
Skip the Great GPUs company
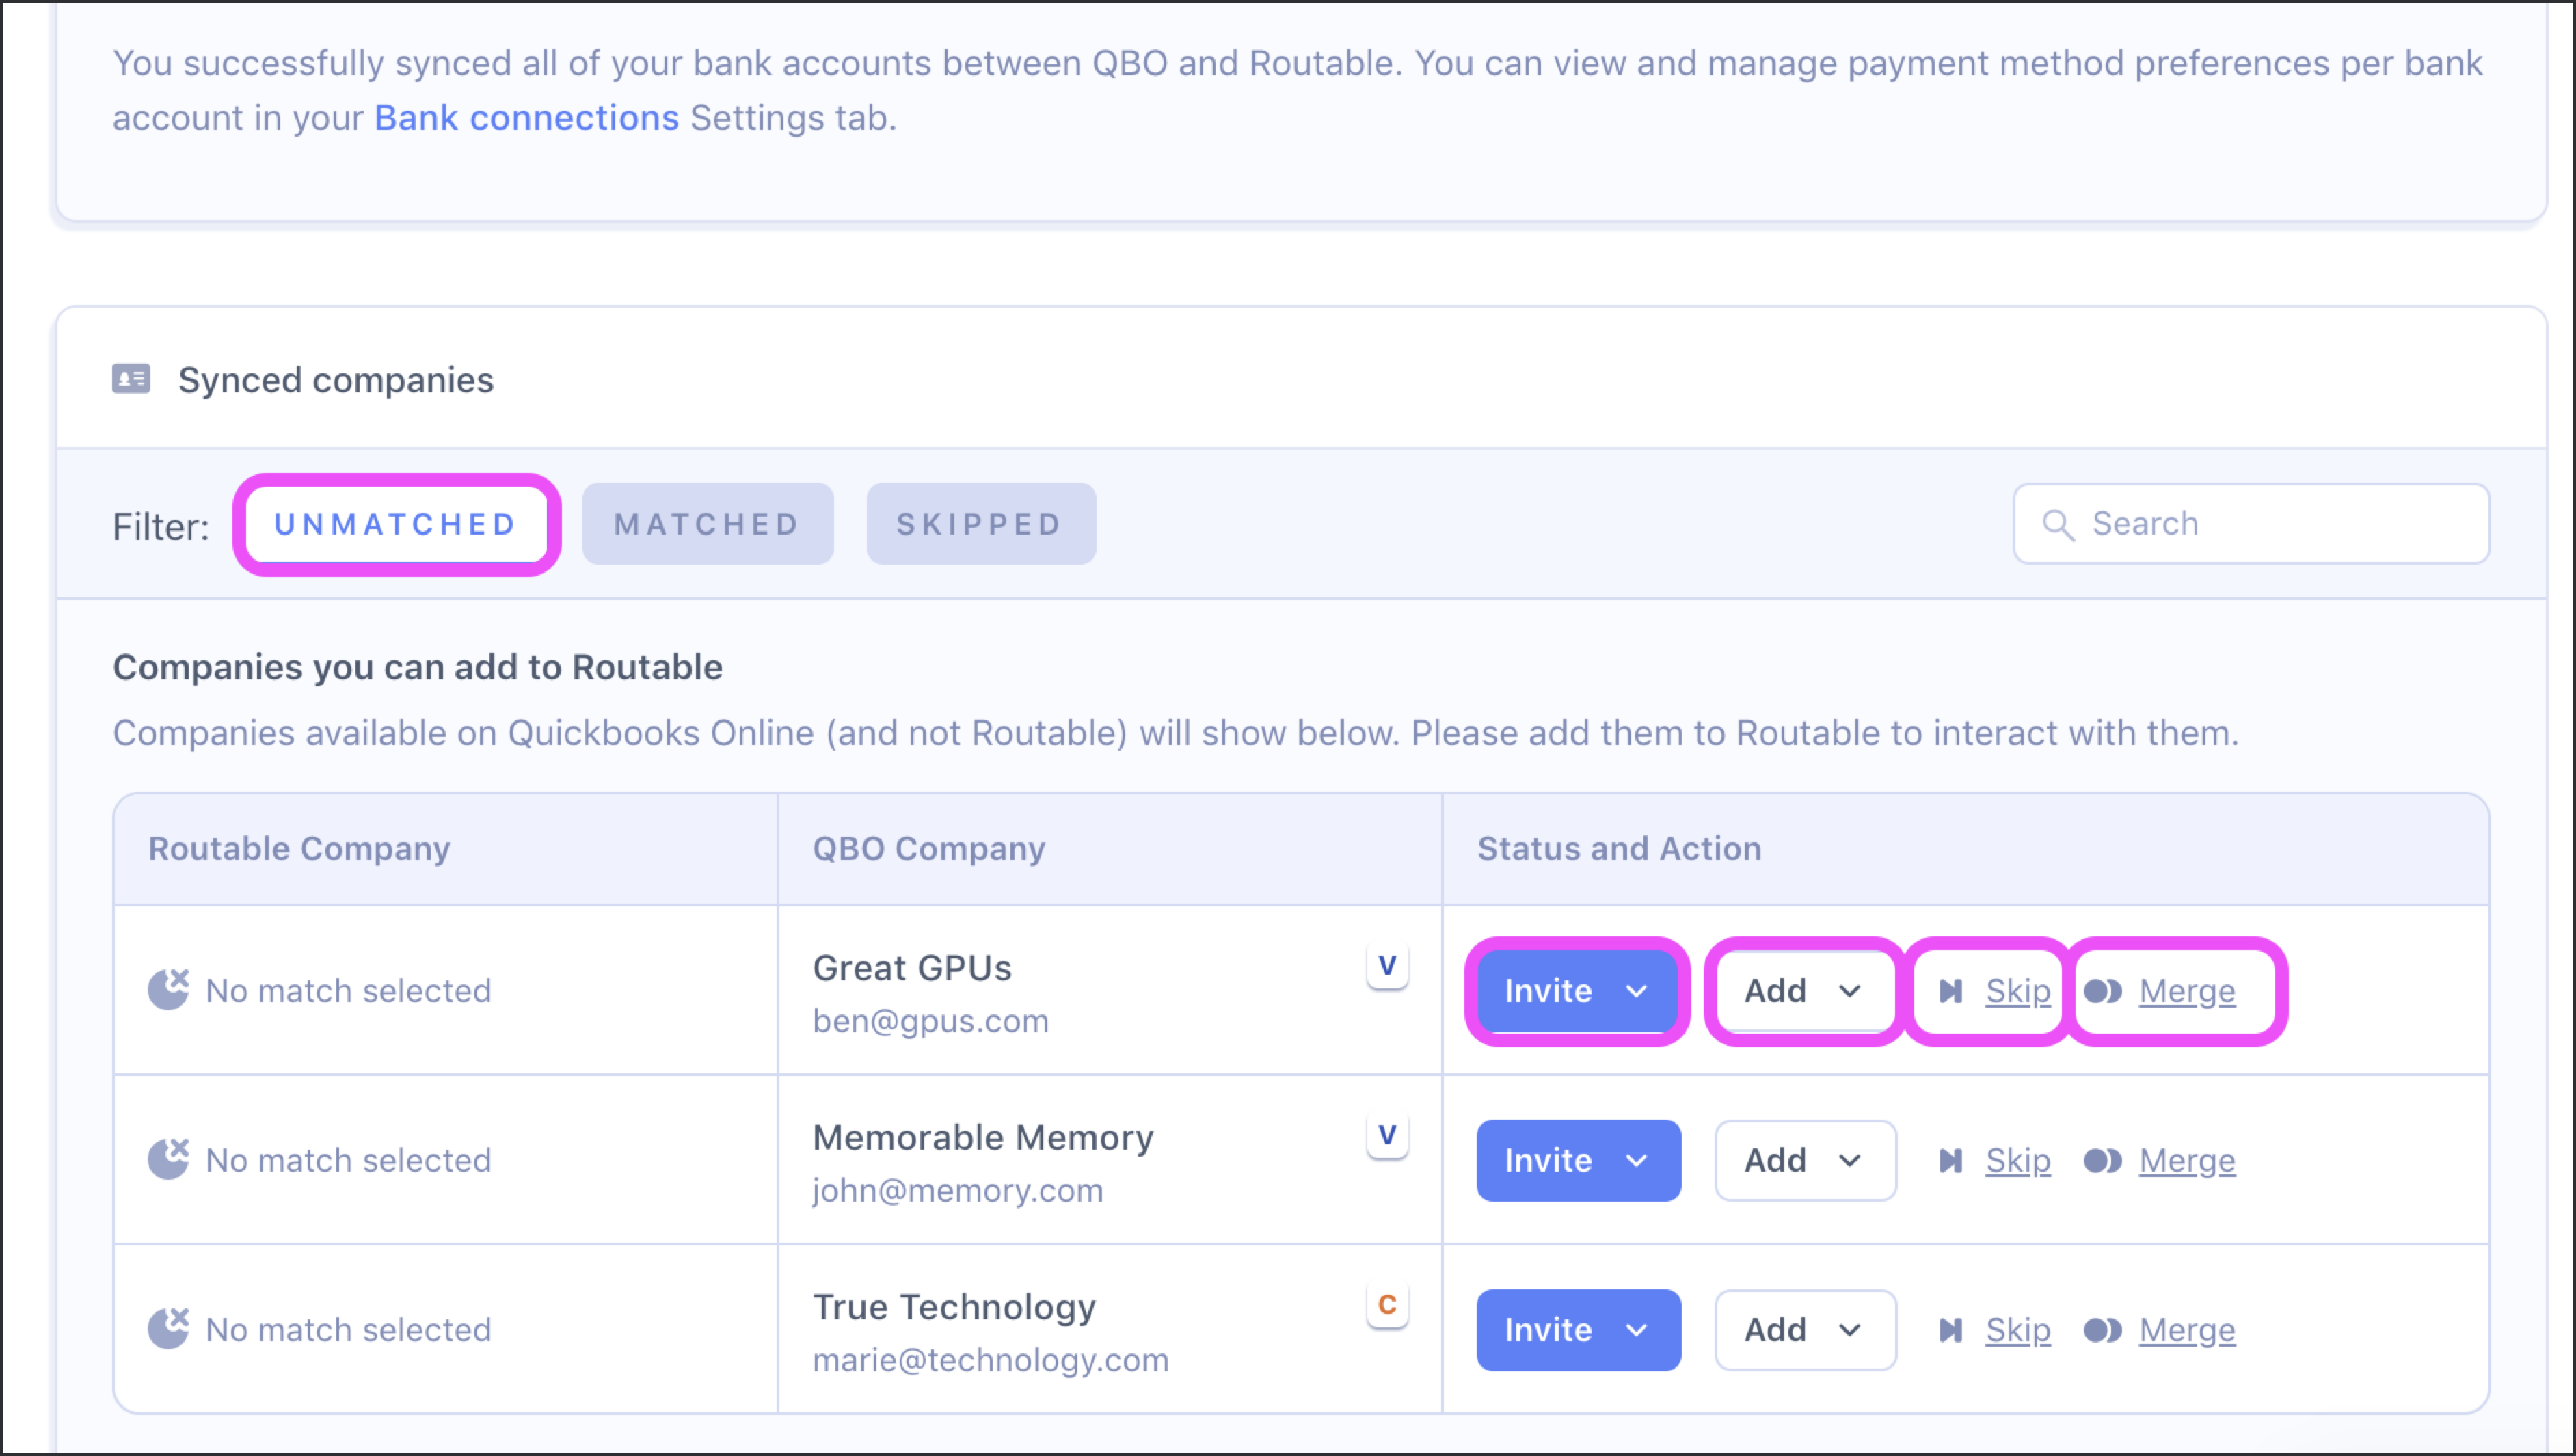click(2018, 991)
